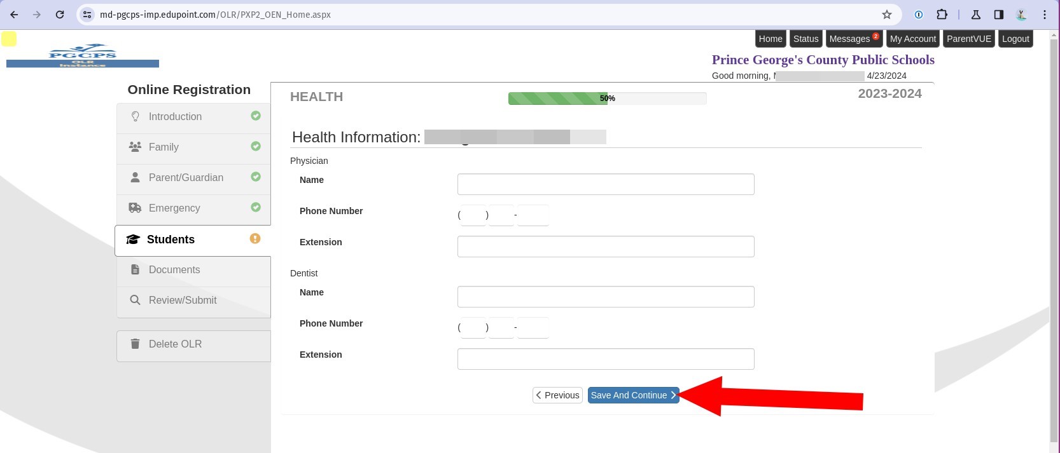Open Messages from the top navigation

(853, 39)
